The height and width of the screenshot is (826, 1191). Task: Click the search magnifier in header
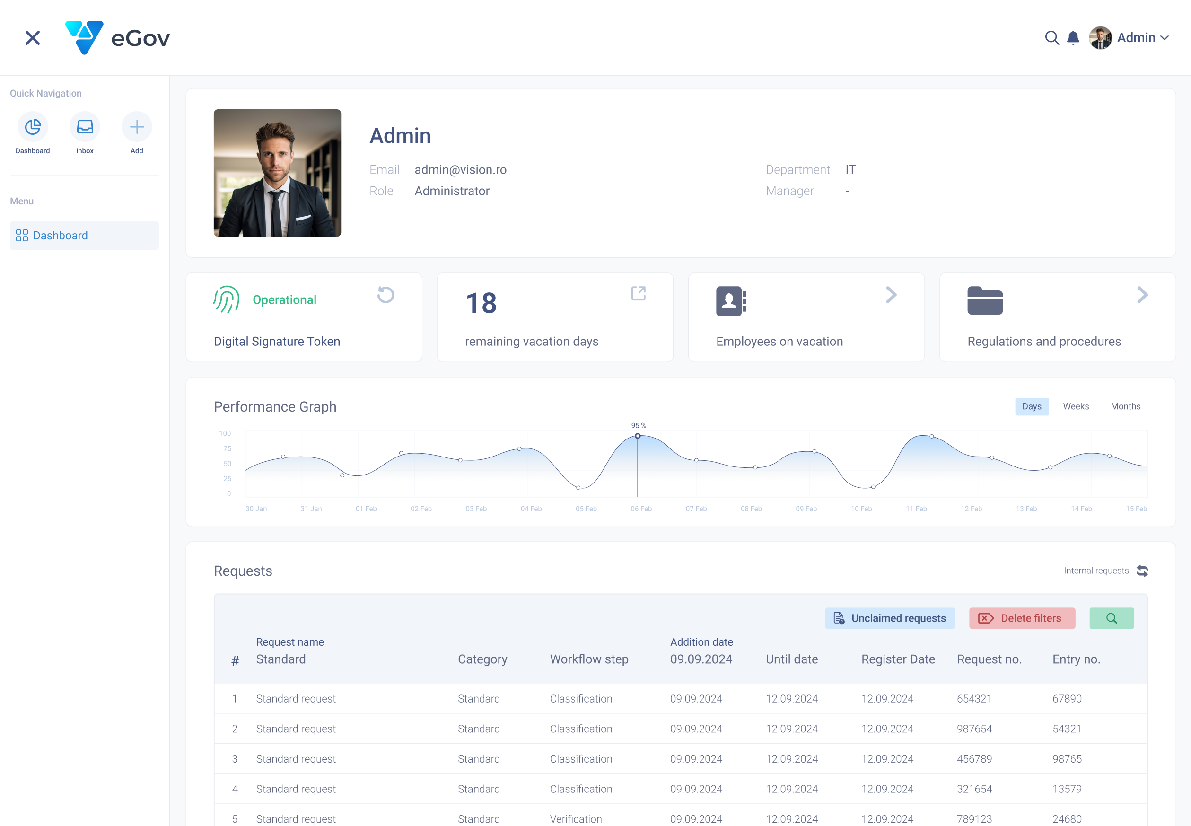pos(1051,38)
